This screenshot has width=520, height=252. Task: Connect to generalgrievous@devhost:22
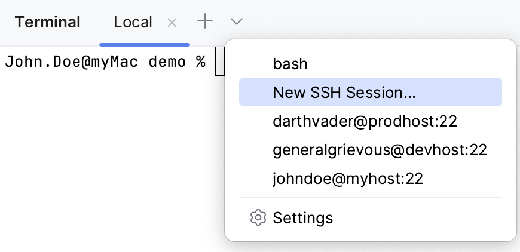click(x=380, y=150)
